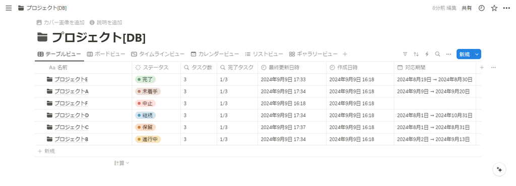
Task: Expand the blue 新規 dropdown arrow
Action: click(477, 54)
